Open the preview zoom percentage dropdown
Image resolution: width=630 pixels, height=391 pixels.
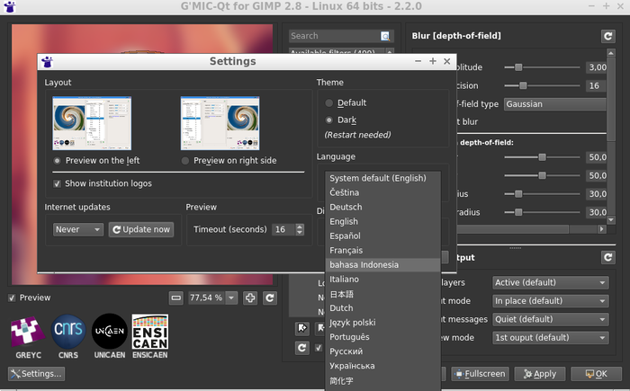231,298
